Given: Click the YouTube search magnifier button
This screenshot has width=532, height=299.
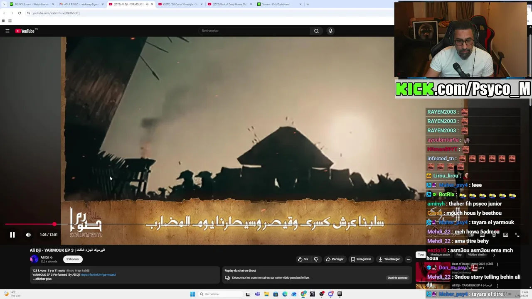Looking at the screenshot, I should [316, 31].
